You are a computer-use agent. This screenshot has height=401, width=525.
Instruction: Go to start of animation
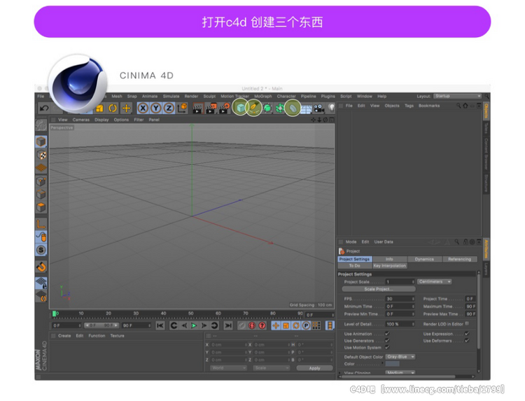[x=160, y=325]
